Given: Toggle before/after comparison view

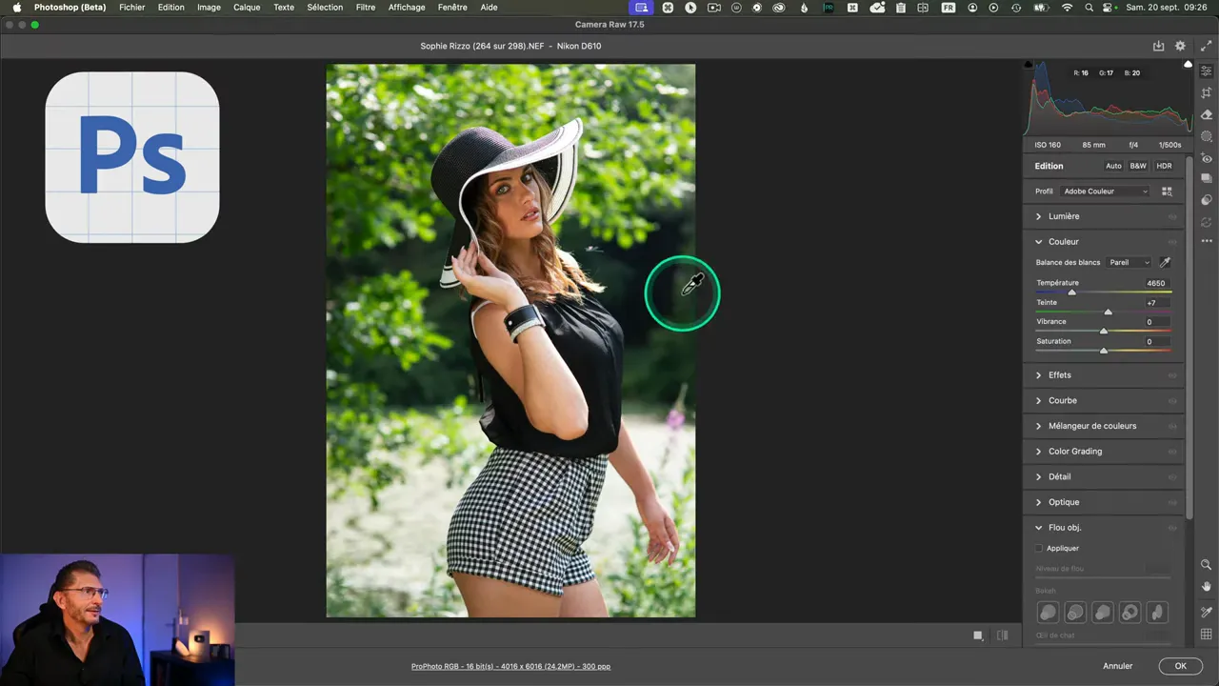Looking at the screenshot, I should coord(1002,636).
